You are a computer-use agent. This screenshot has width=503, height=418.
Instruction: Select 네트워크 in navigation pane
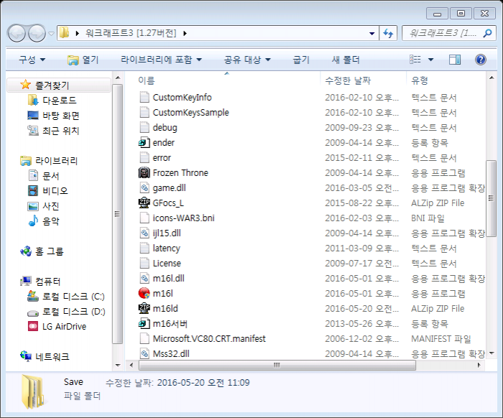pyautogui.click(x=45, y=356)
